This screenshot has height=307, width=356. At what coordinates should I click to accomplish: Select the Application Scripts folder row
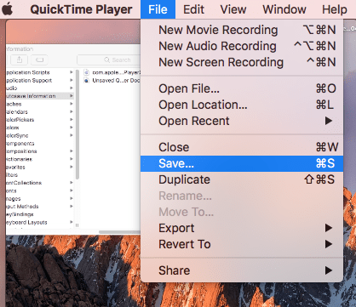coord(39,72)
